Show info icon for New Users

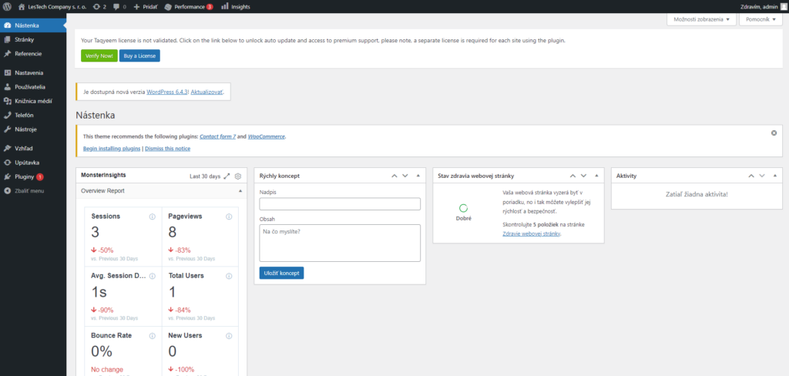coord(229,336)
